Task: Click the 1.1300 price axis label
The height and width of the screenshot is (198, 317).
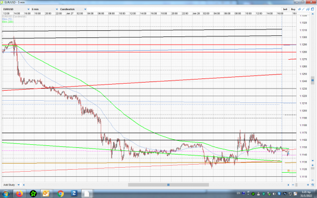Action: [x=303, y=37]
